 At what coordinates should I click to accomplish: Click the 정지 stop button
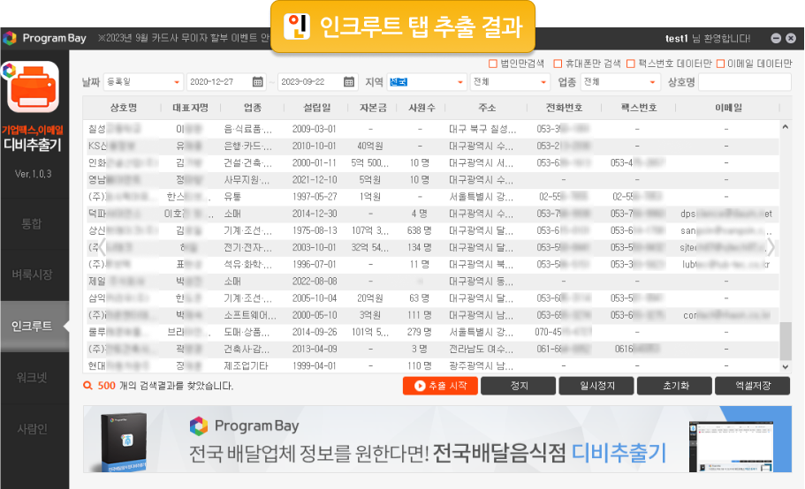(x=519, y=386)
